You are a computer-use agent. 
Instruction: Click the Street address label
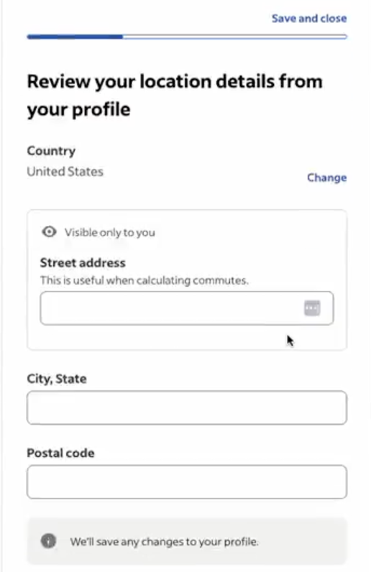tap(83, 263)
